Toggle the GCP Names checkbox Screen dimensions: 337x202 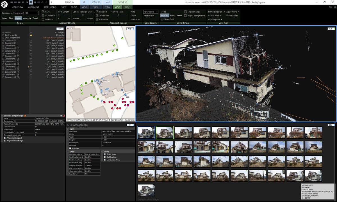click(43, 16)
